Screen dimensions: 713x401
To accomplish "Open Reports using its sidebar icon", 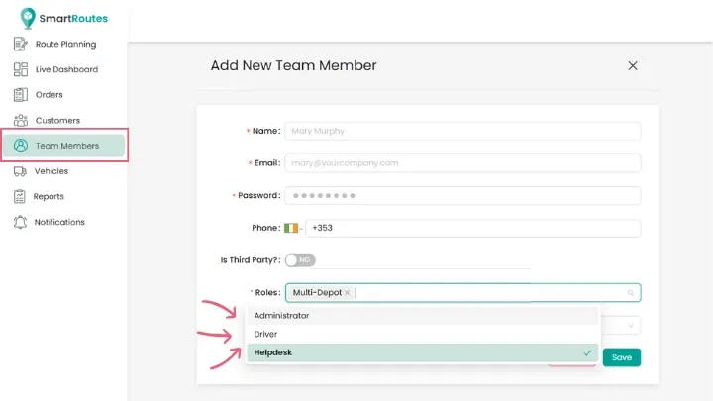I will [x=20, y=196].
